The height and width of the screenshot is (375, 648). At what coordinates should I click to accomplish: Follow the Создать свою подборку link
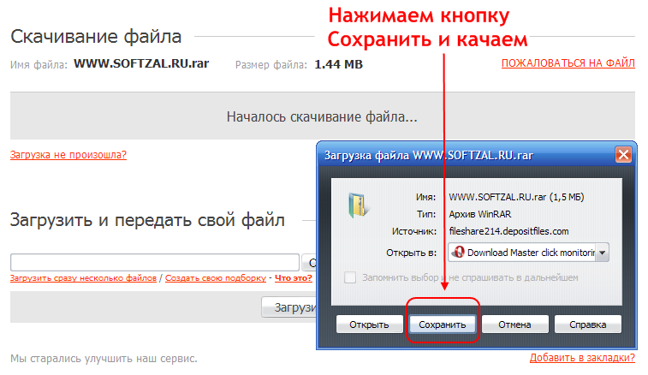(x=216, y=278)
